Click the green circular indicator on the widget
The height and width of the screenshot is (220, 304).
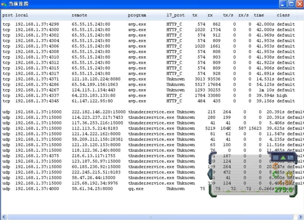[x=275, y=174]
